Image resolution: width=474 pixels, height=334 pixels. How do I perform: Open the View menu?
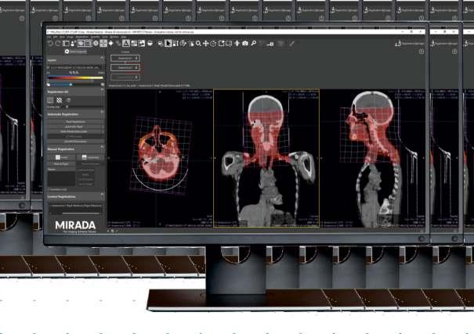click(62, 37)
